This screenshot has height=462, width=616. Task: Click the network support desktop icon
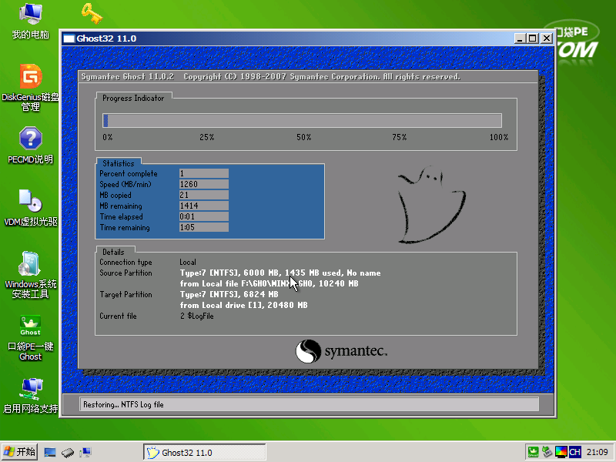[30, 387]
